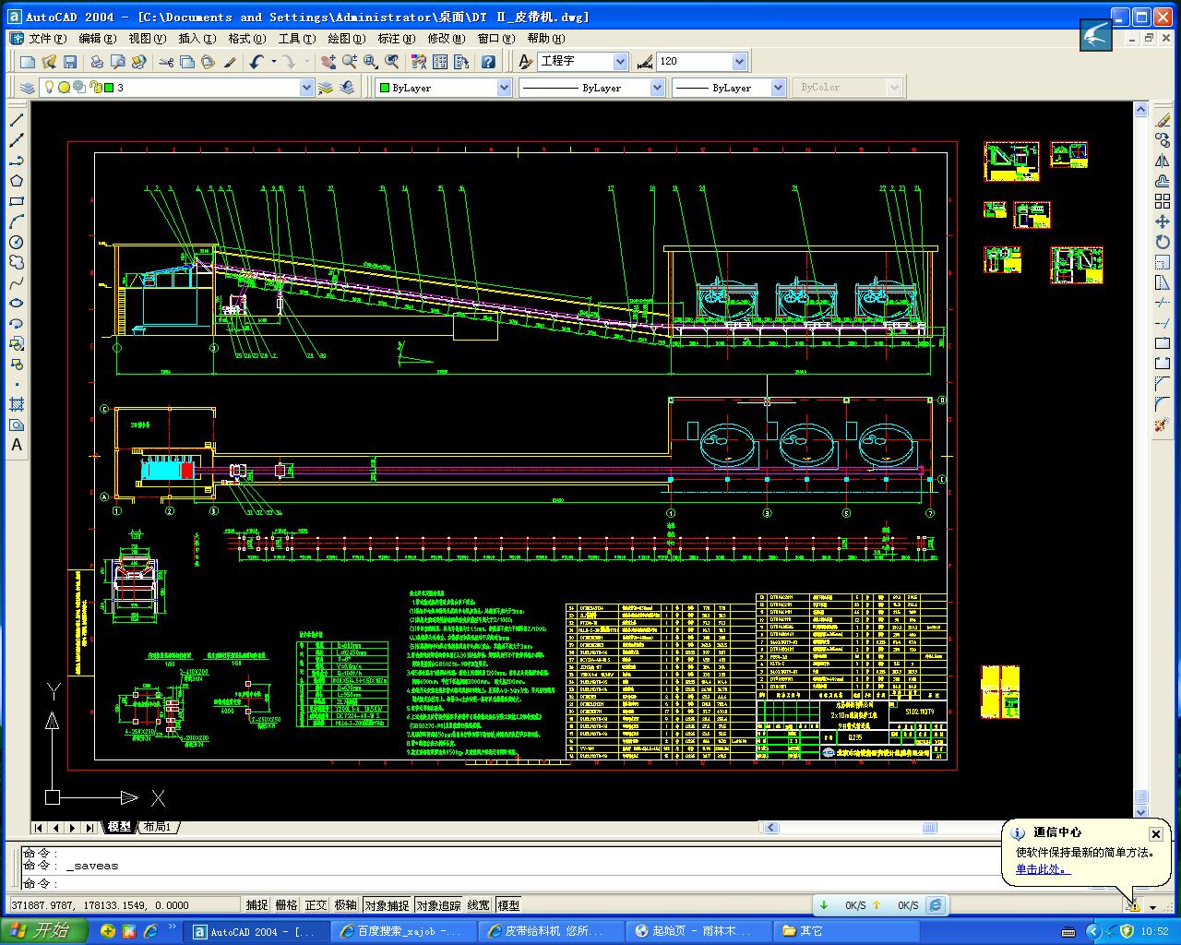Select the Polygon draw tool
This screenshot has width=1181, height=945.
pos(17,181)
